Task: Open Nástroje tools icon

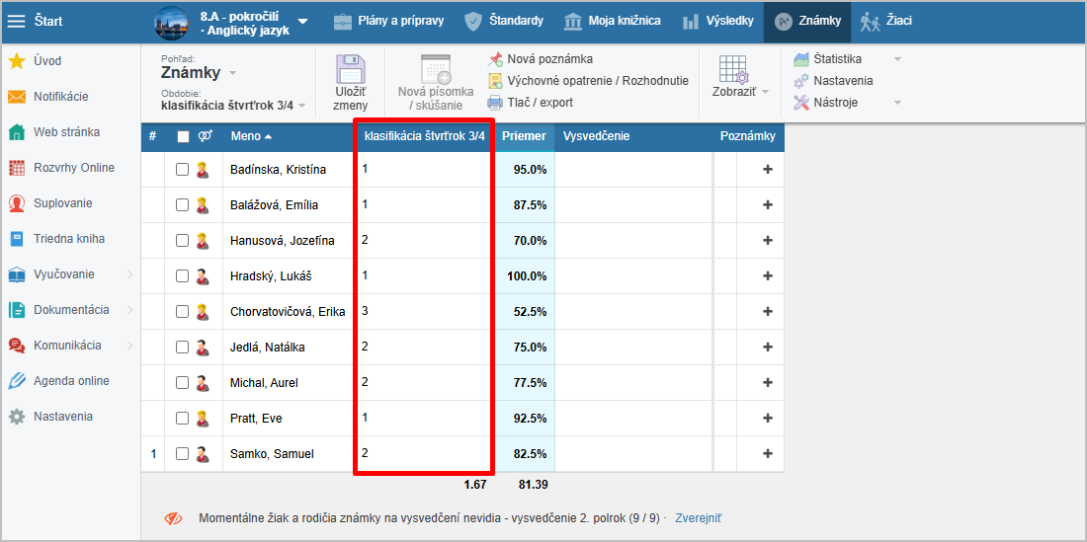Action: pos(801,103)
